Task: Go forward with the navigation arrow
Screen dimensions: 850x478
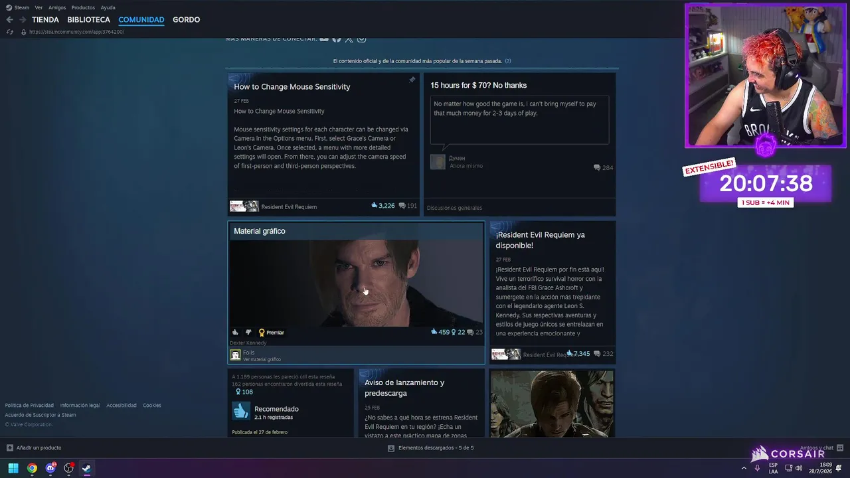Action: point(22,20)
